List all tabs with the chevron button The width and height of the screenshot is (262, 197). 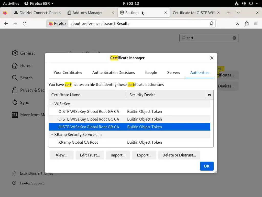click(x=238, y=13)
